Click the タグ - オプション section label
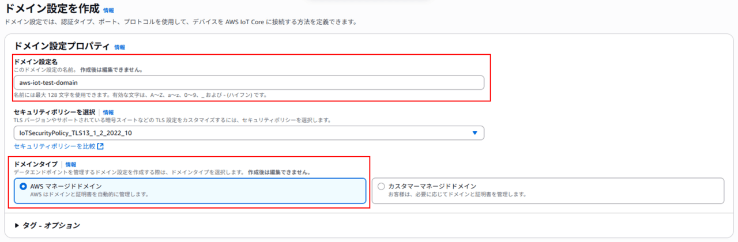 (51, 225)
